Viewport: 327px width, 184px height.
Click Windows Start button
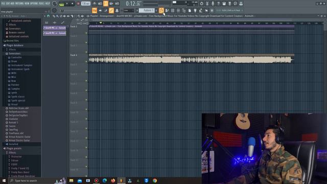(4, 180)
